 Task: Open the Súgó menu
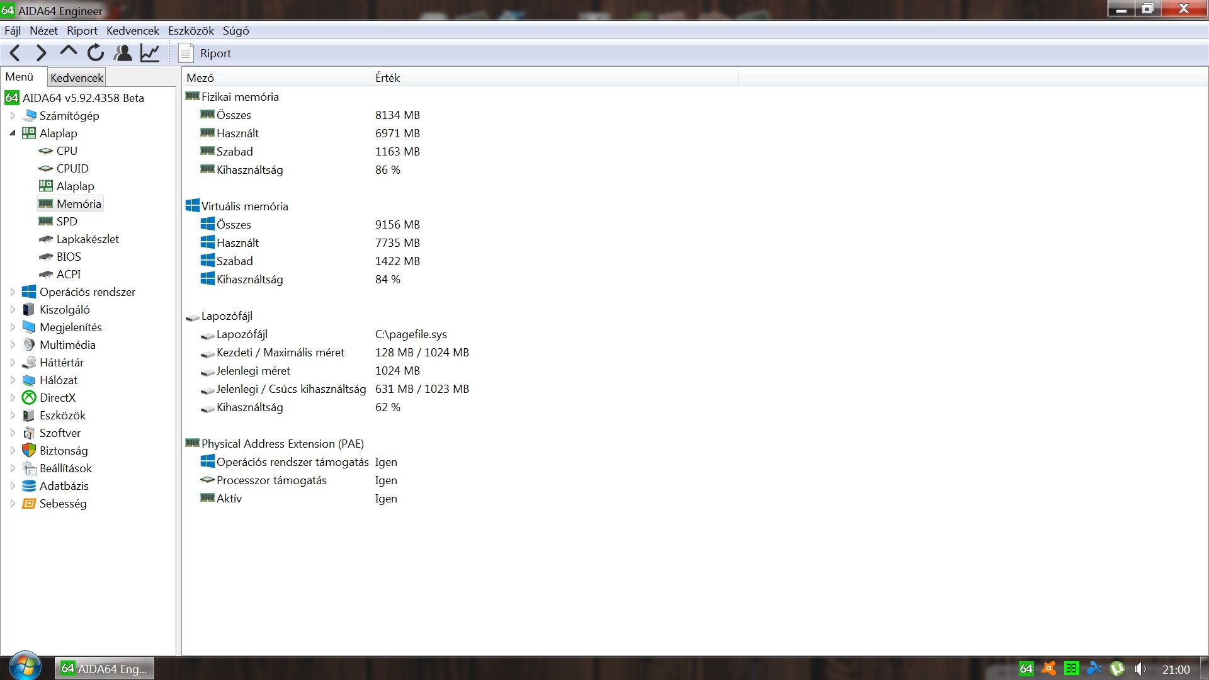tap(236, 31)
